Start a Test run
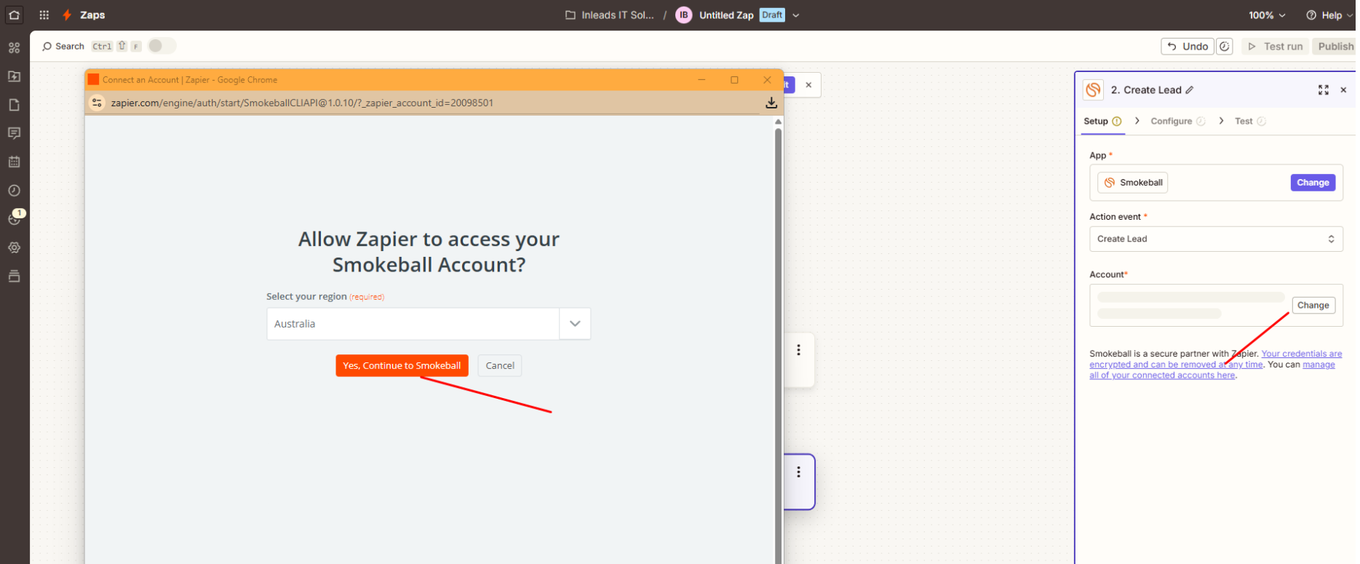Screen dimensions: 1360x564 pos(1276,46)
